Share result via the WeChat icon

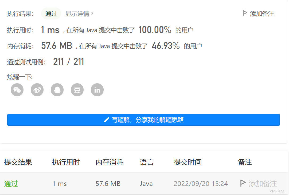click(x=17, y=90)
